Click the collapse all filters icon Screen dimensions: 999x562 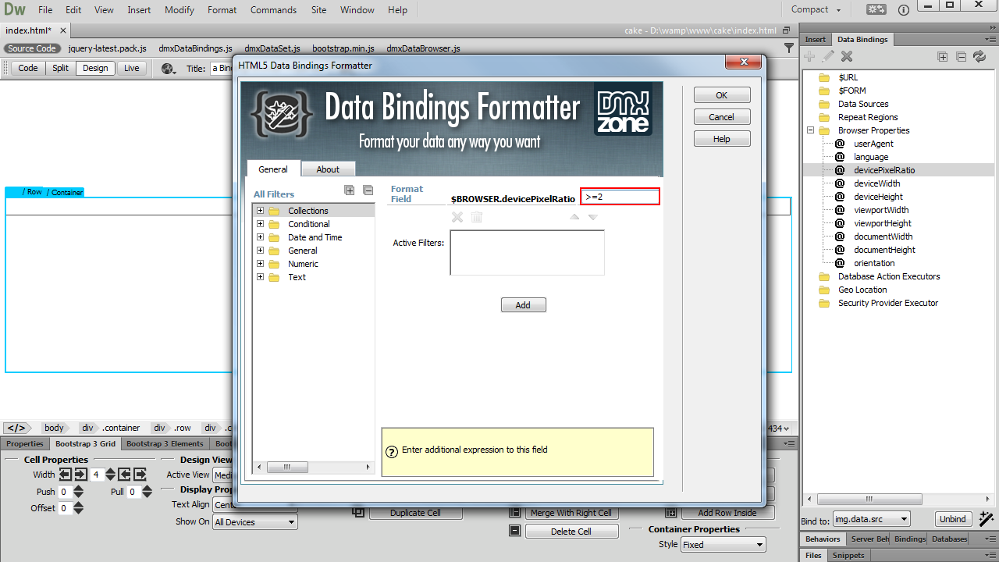click(368, 190)
